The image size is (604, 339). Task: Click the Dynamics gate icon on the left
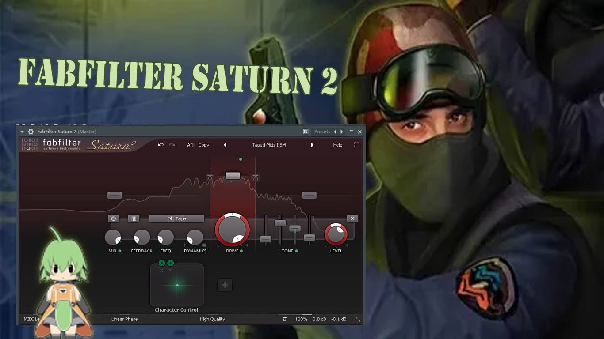(186, 245)
